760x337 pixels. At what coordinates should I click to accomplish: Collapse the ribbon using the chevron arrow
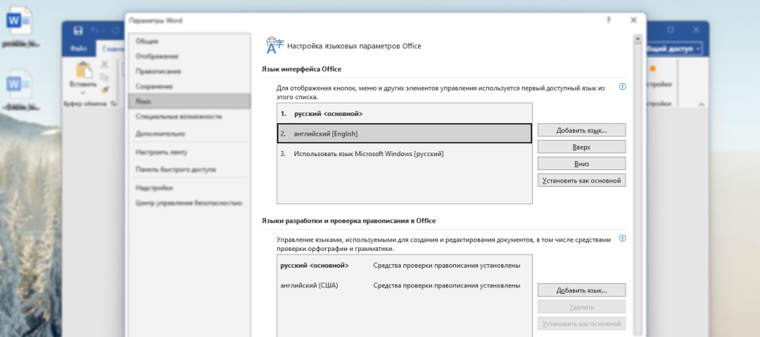point(702,104)
